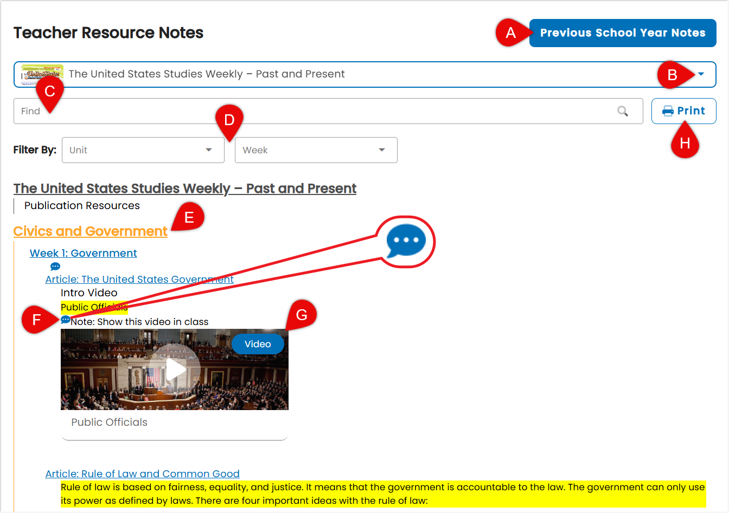Click the Video badge on the thumbnail

258,344
